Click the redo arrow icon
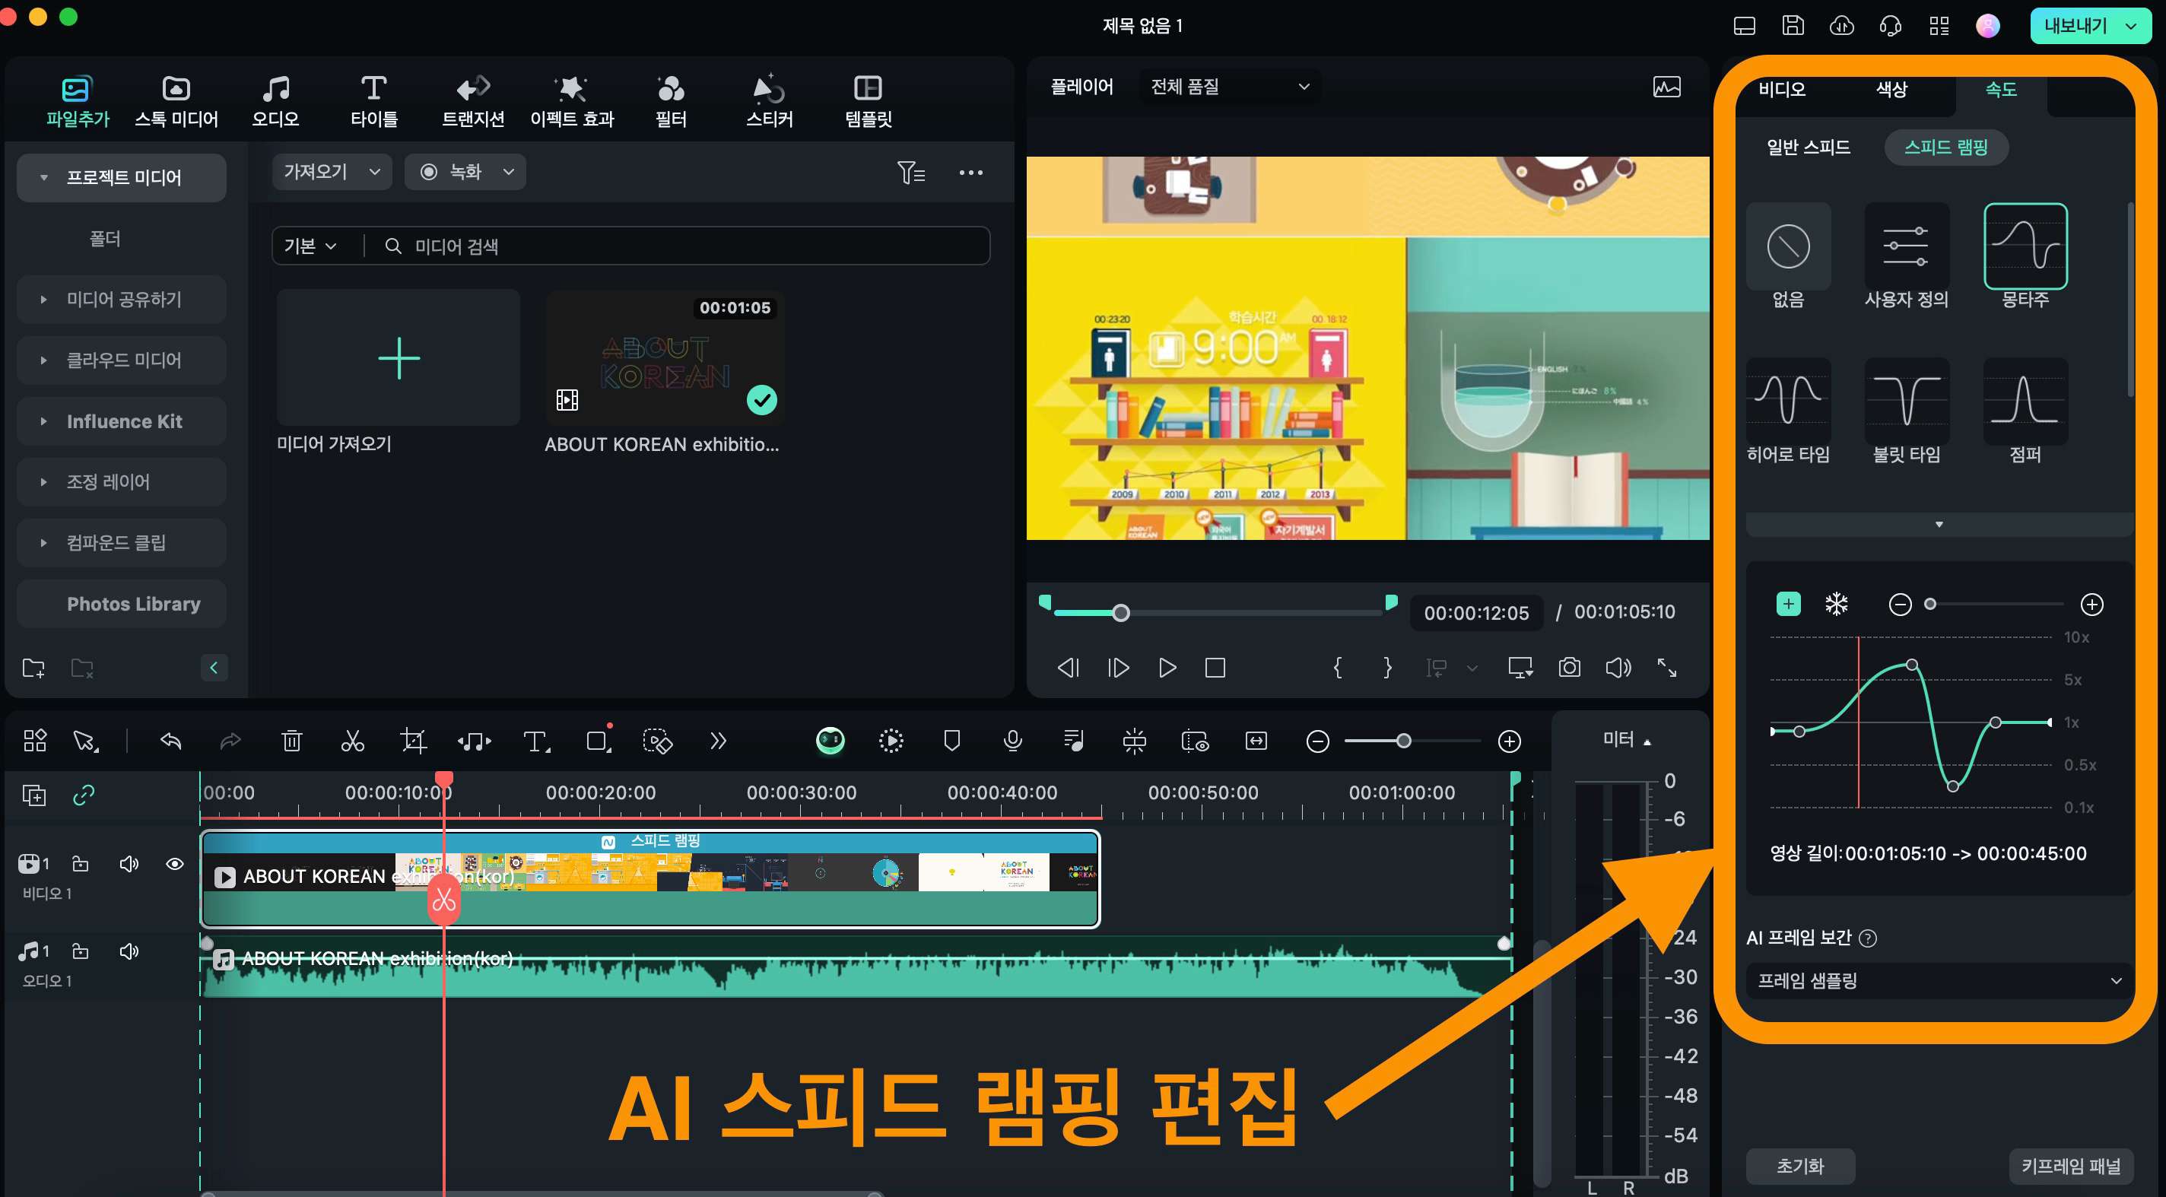 pos(230,741)
